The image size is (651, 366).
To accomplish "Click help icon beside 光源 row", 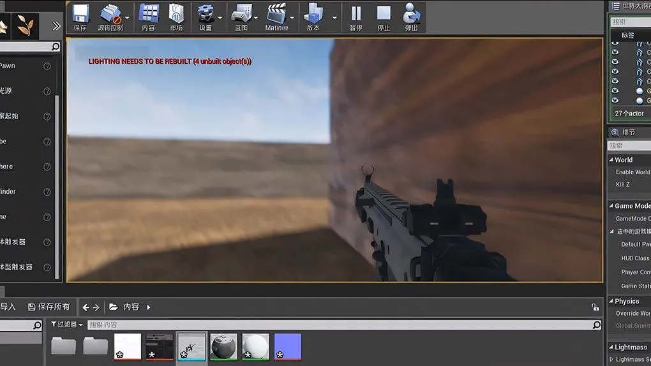I will tap(47, 91).
